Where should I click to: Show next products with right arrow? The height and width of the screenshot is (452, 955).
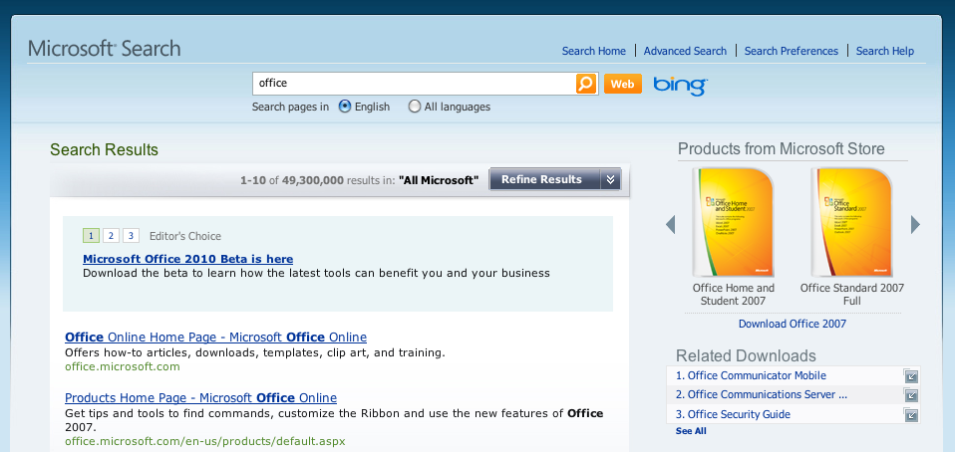(915, 224)
